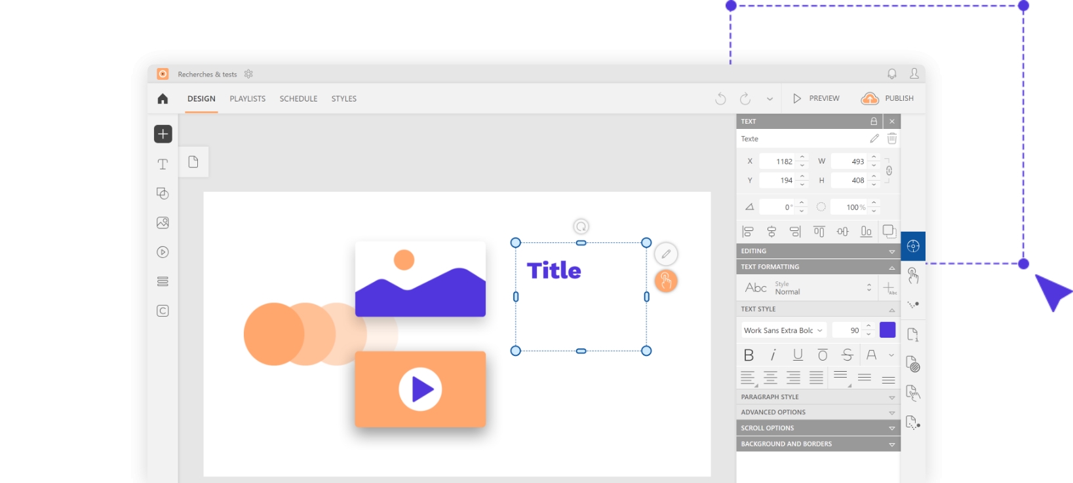Align element to the top edge
The height and width of the screenshot is (483, 1073).
click(819, 232)
